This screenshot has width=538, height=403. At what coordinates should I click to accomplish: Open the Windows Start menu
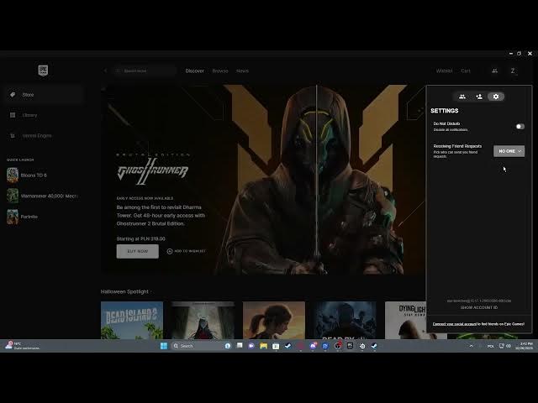click(164, 346)
